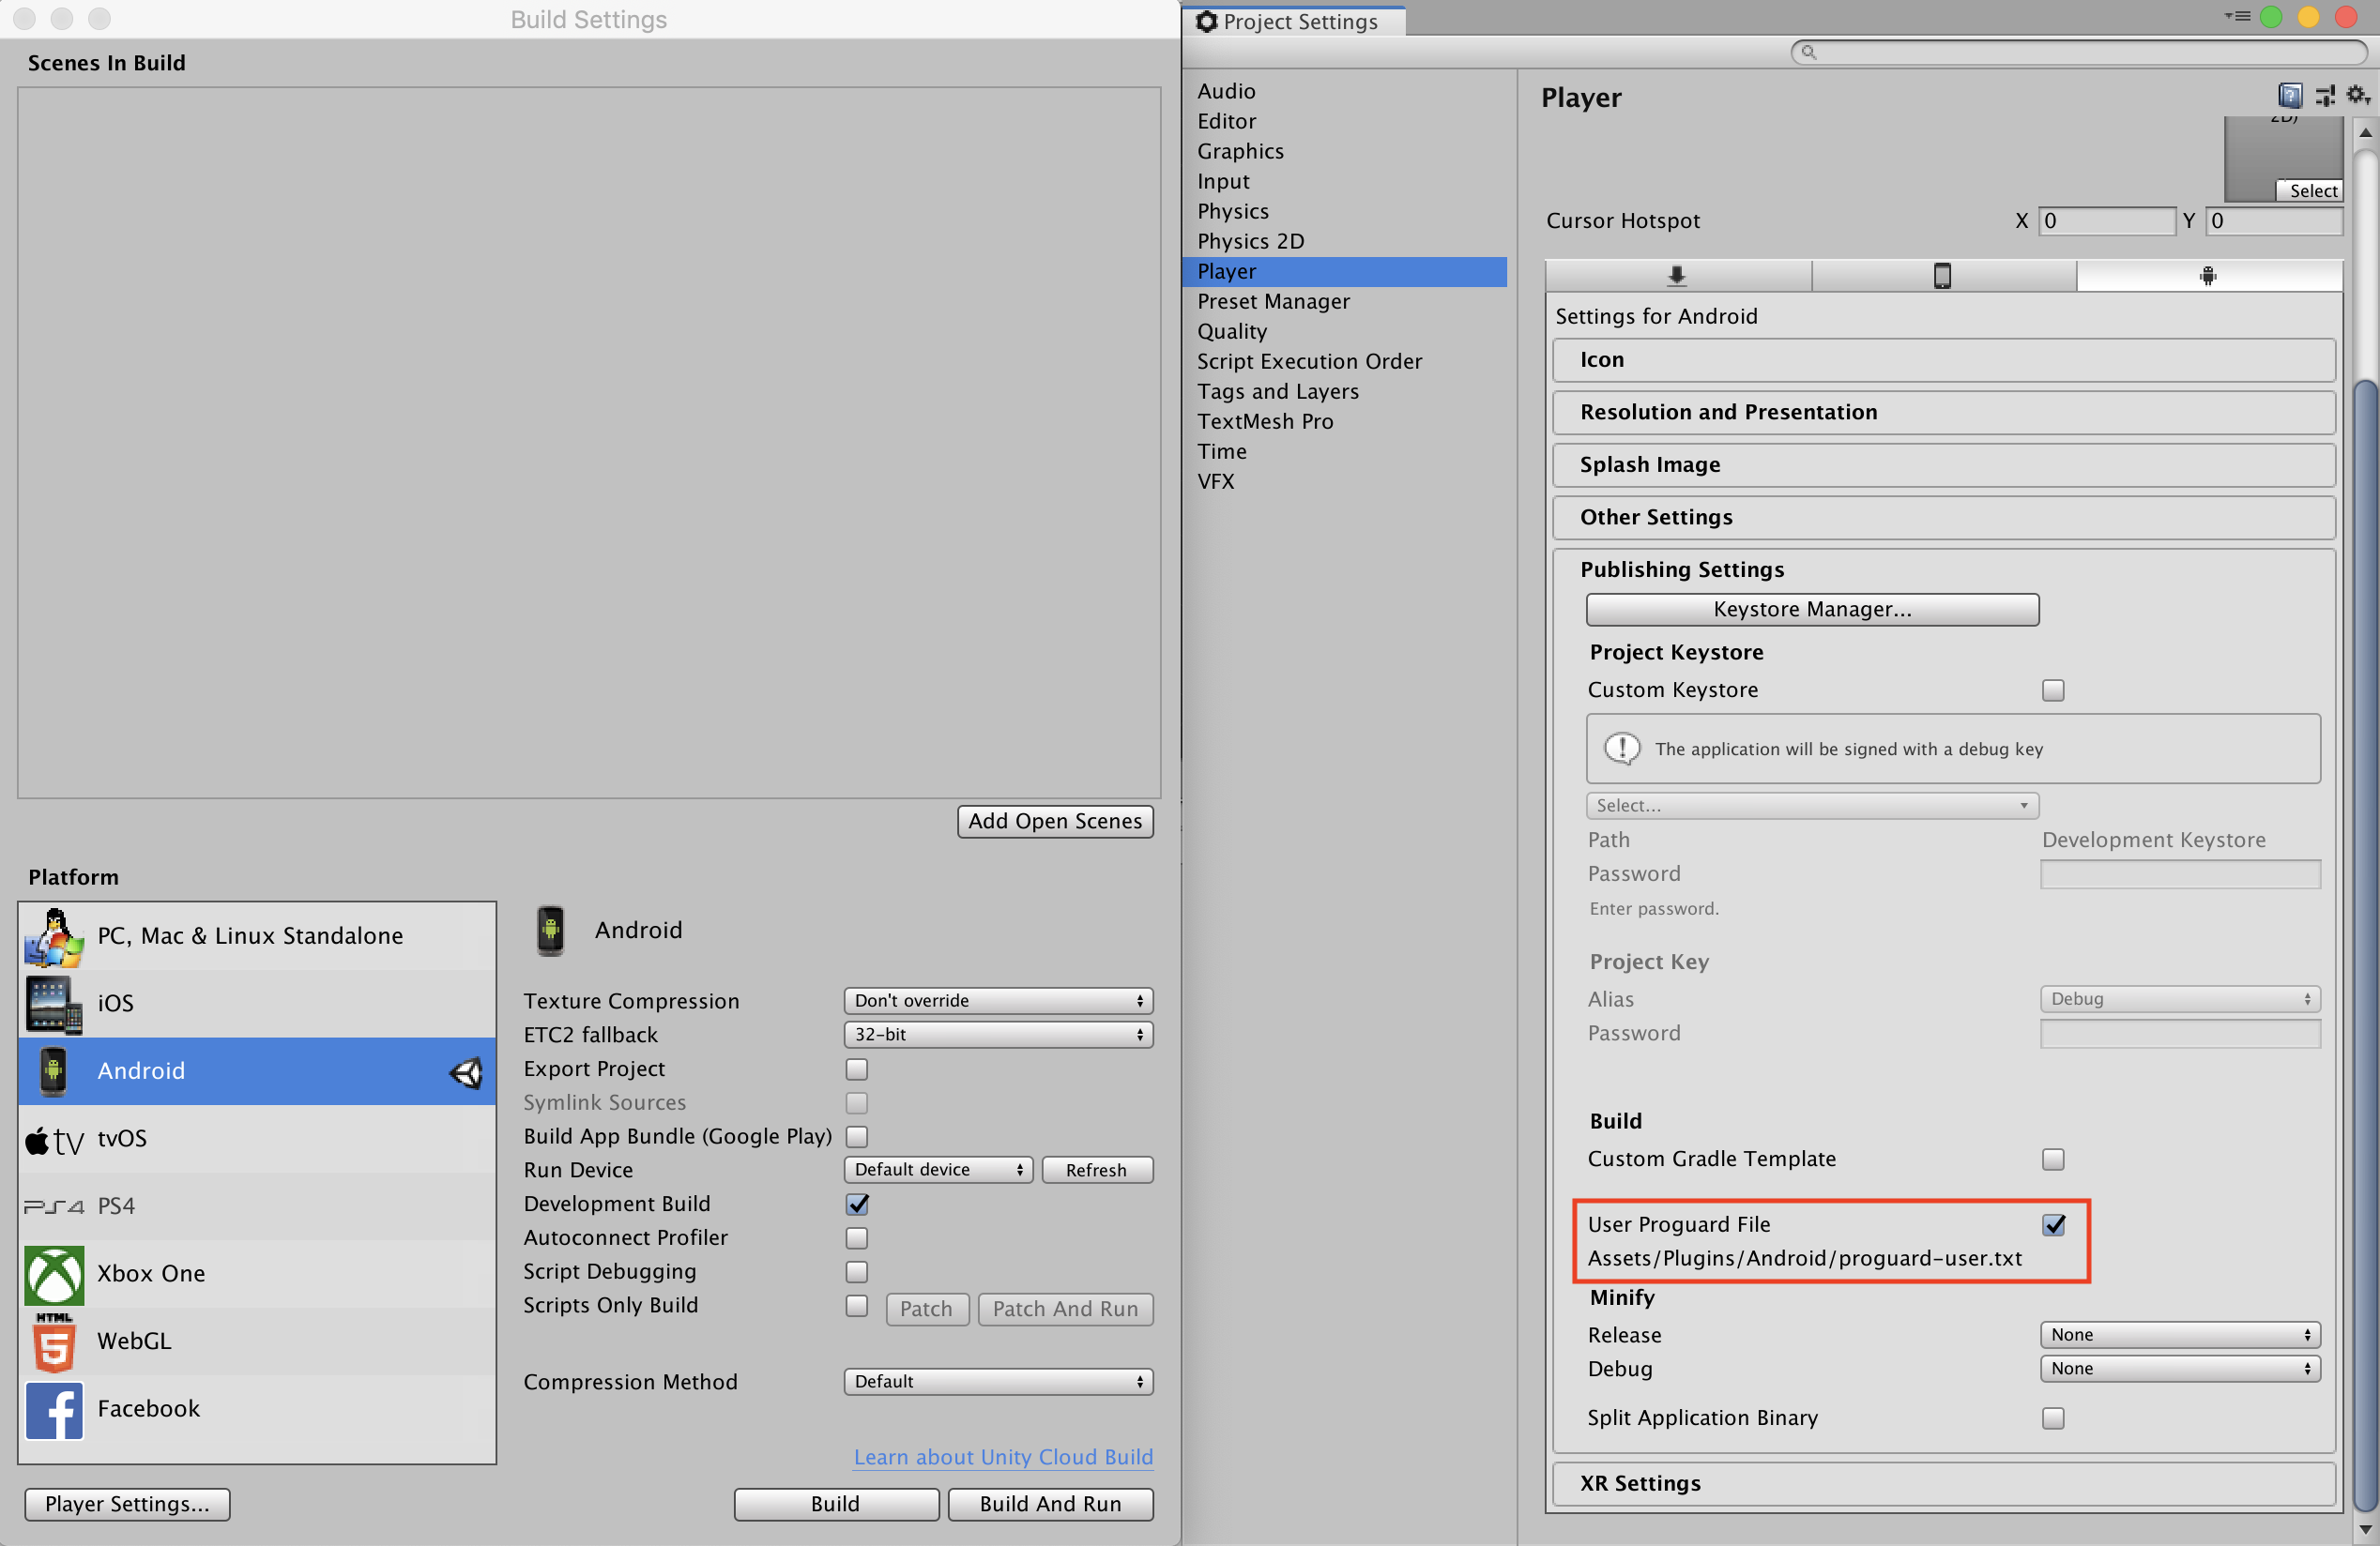This screenshot has width=2380, height=1546.
Task: Open the Texture Compression dropdown
Action: [x=996, y=998]
